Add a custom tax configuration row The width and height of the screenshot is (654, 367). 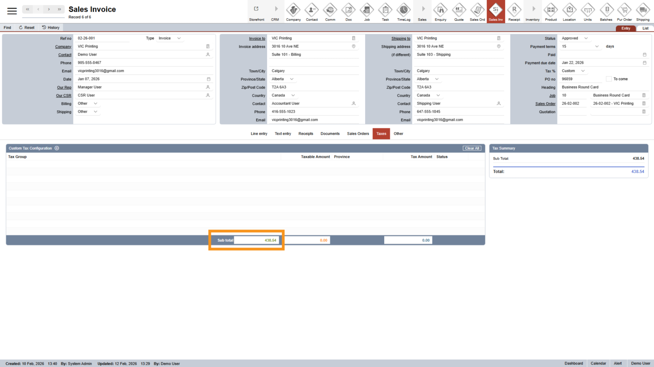point(57,148)
